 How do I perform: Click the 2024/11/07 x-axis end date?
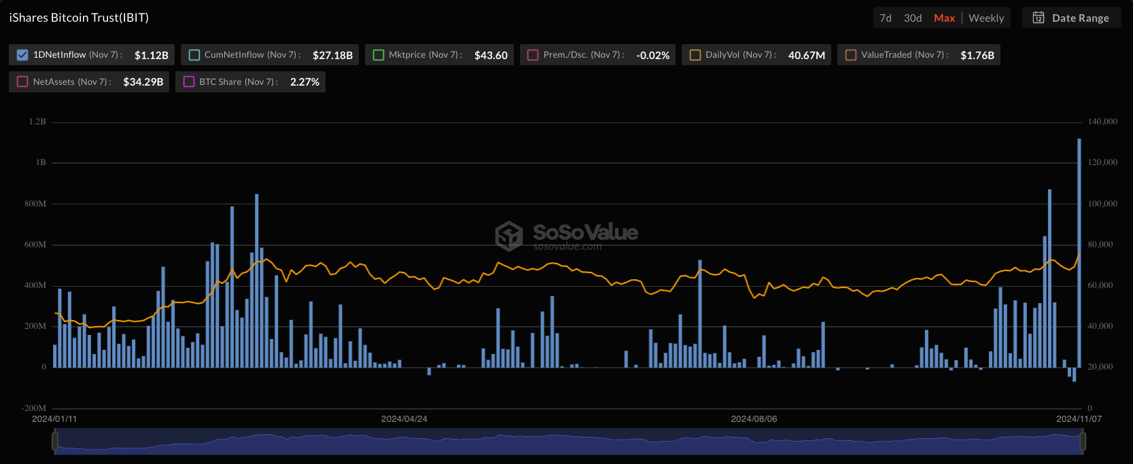pyautogui.click(x=1079, y=419)
